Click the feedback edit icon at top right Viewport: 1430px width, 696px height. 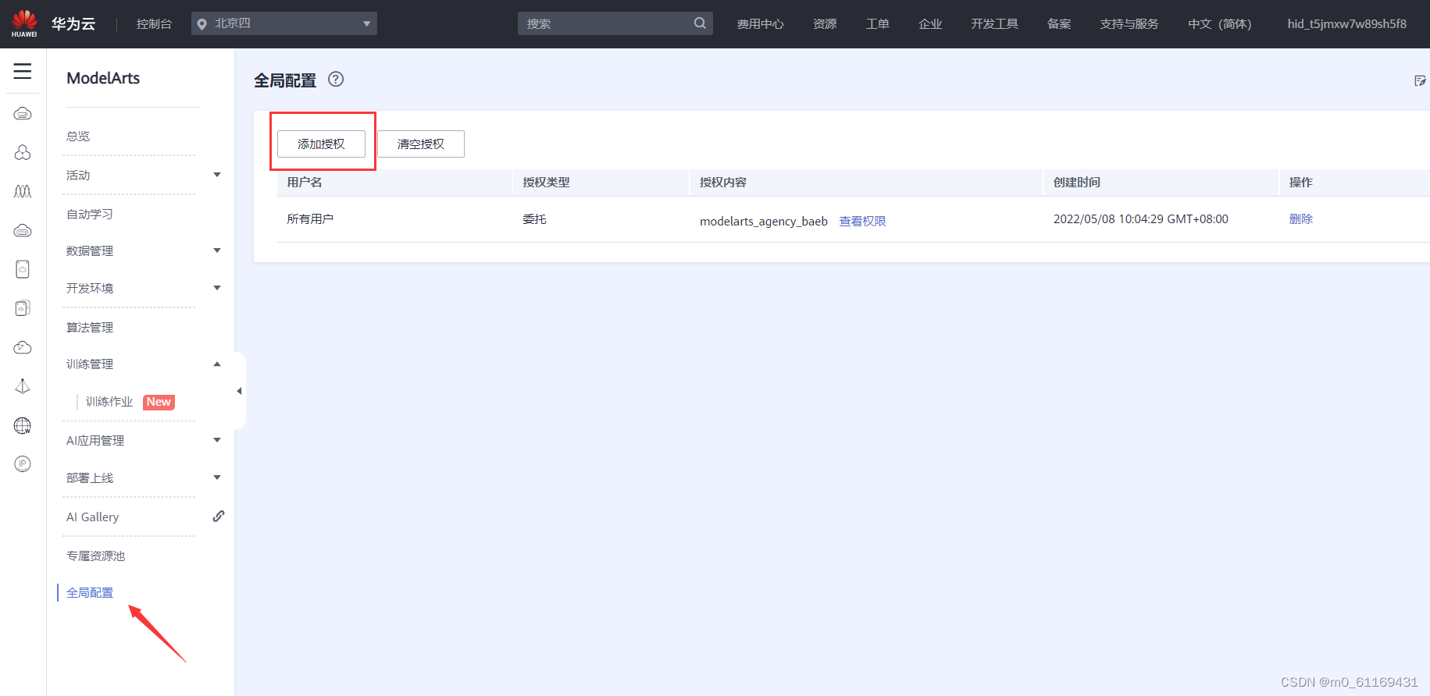click(x=1420, y=81)
